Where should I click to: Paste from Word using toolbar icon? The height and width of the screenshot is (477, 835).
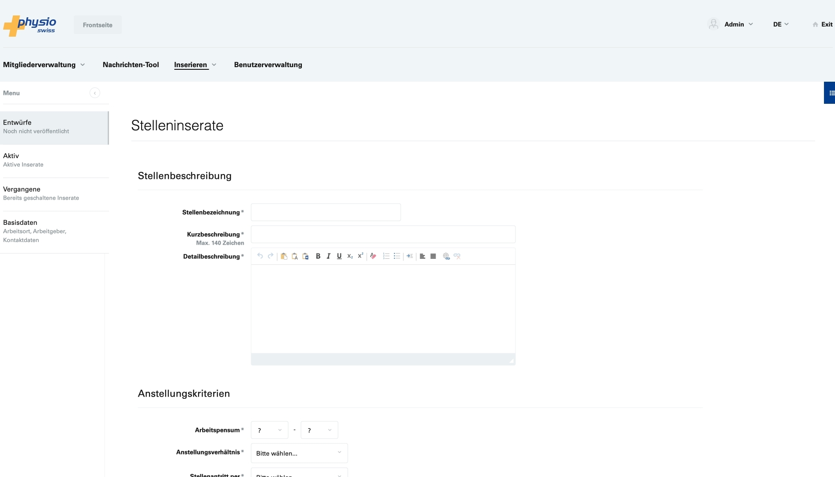tap(305, 256)
